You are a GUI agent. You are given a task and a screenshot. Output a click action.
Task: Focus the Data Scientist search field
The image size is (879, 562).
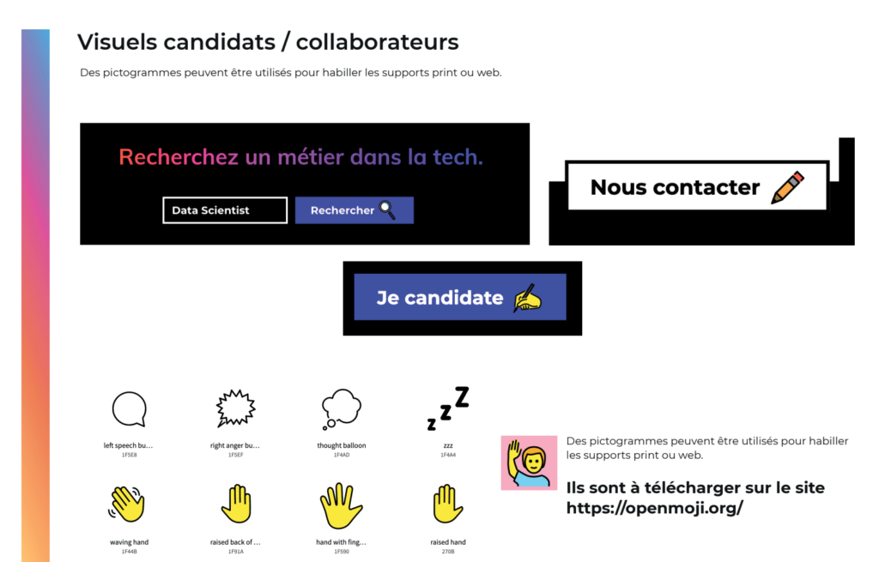tap(225, 210)
